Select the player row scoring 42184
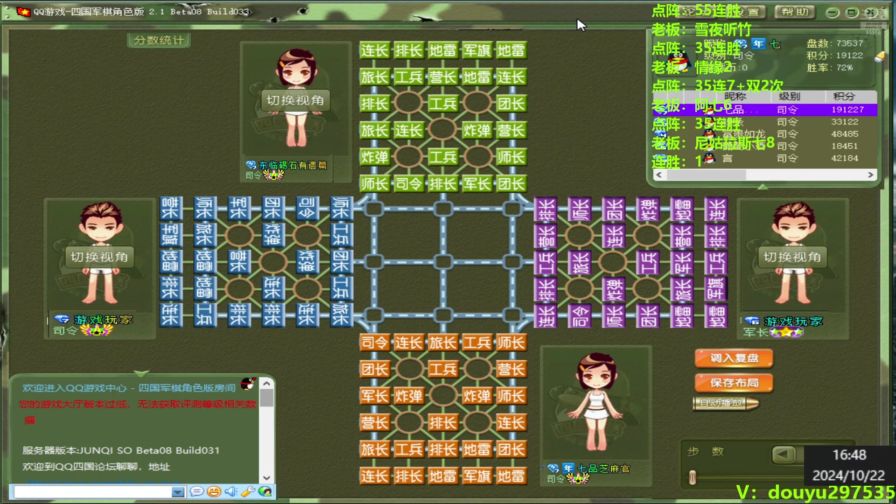 point(765,158)
